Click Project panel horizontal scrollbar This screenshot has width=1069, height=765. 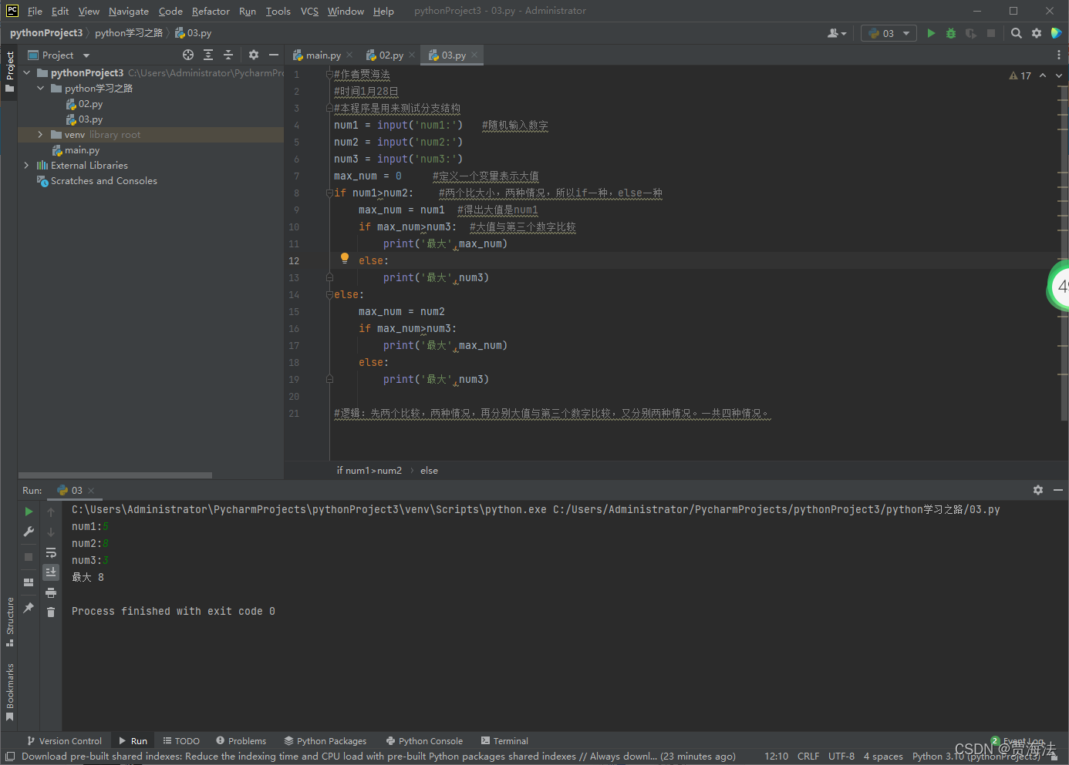[x=115, y=475]
